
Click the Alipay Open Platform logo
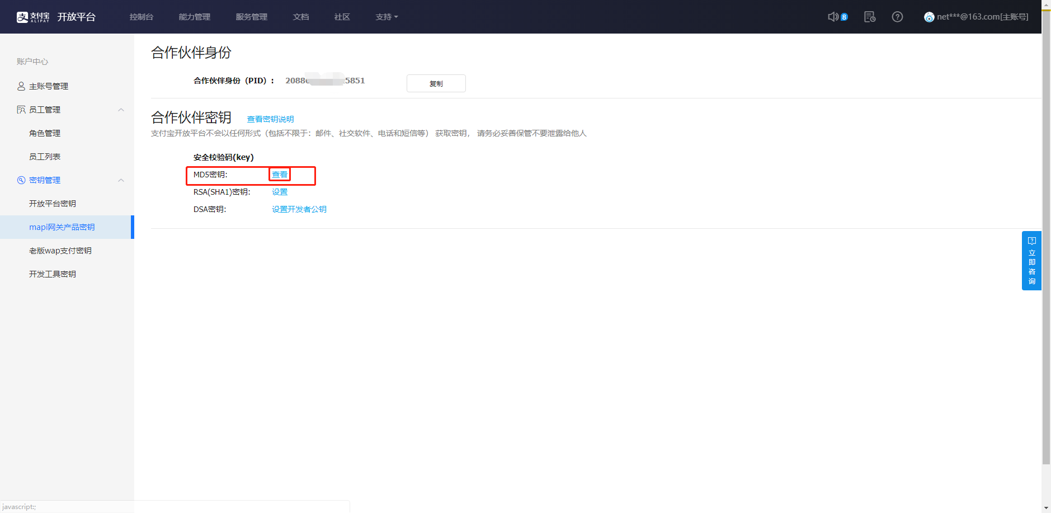click(x=56, y=17)
